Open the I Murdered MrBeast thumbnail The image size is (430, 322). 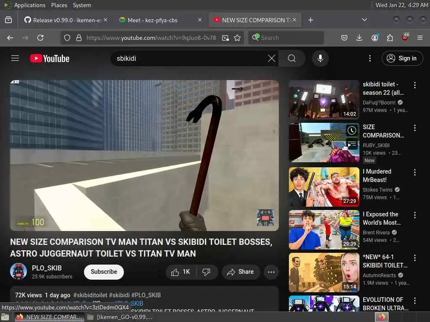(324, 187)
